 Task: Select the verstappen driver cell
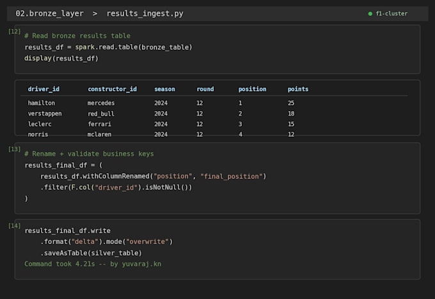(45, 114)
